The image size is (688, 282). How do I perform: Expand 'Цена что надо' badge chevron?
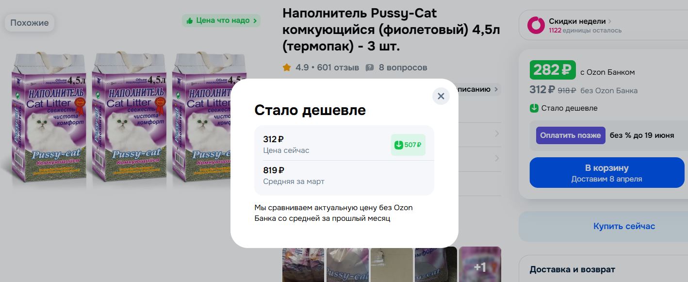(x=255, y=21)
